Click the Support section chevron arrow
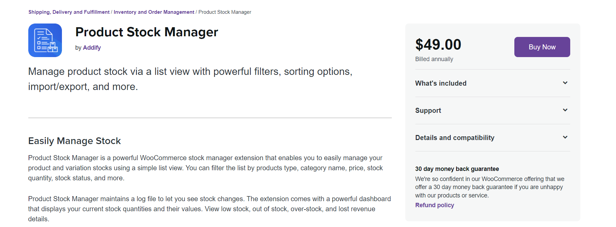Screen dimensions: 616x227 click(x=565, y=110)
